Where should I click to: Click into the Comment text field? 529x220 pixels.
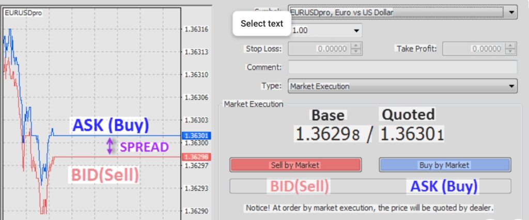[402, 67]
